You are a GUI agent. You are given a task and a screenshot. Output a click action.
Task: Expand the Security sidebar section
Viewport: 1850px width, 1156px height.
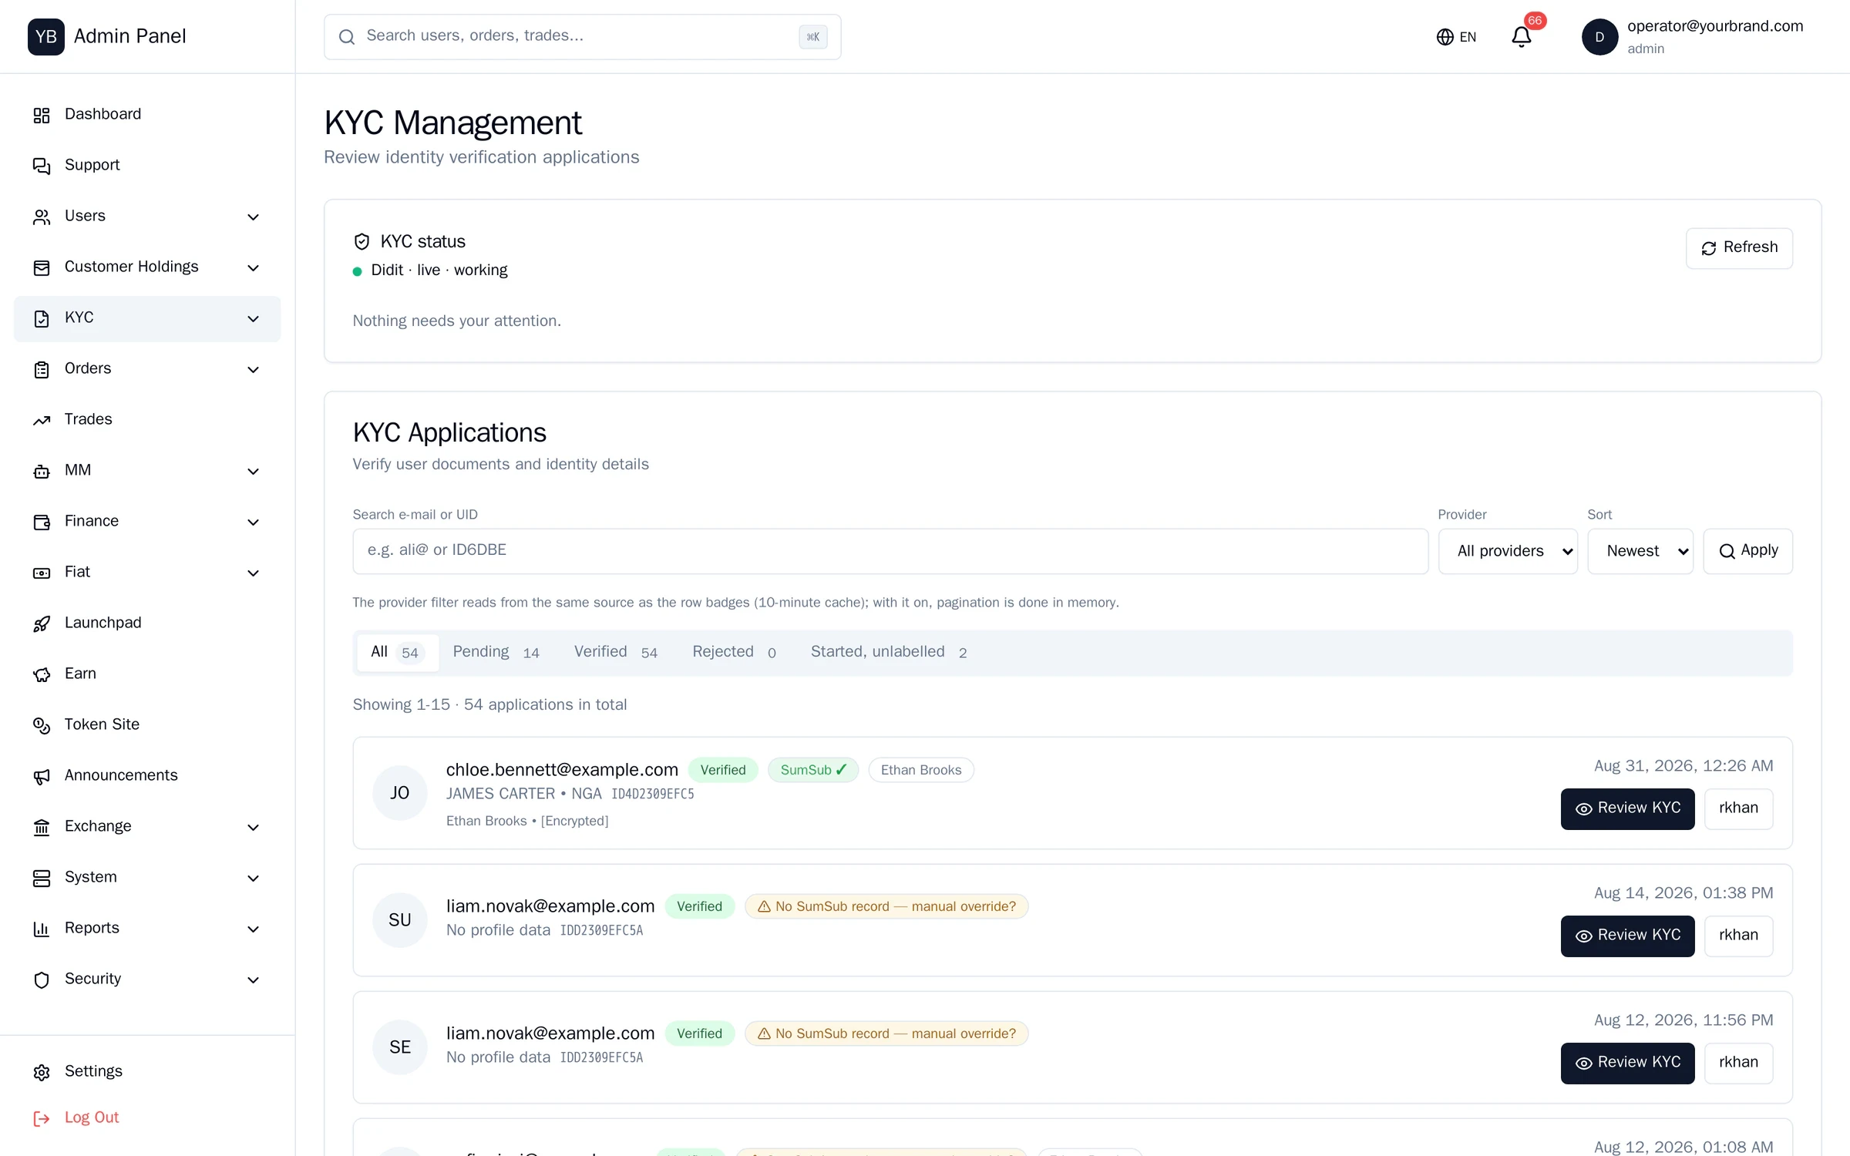coord(147,980)
